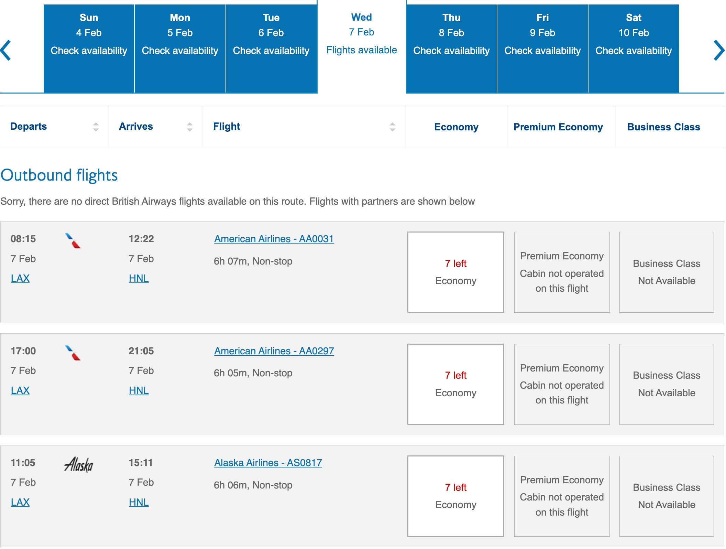Navigate to earlier dates with the left chevron
726x549 pixels.
point(6,50)
